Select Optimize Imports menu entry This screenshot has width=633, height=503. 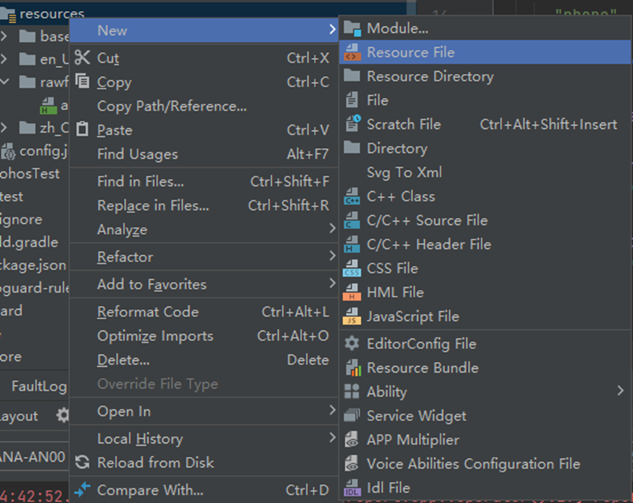click(x=203, y=336)
